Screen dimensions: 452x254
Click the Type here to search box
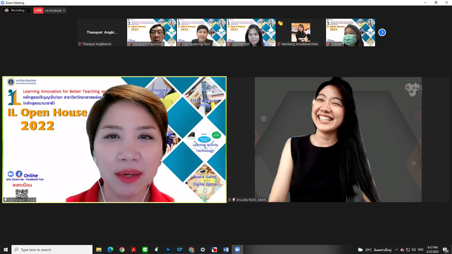(x=53, y=249)
